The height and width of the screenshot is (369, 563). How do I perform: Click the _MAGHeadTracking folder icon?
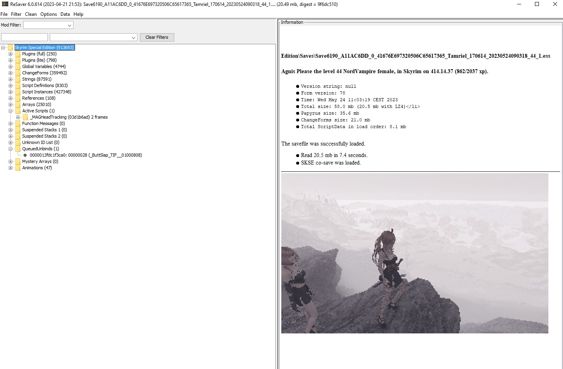[x=26, y=117]
